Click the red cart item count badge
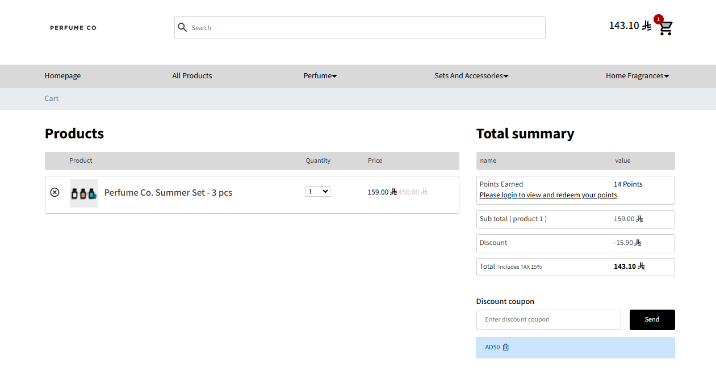This screenshot has width=716, height=372. pos(658,19)
